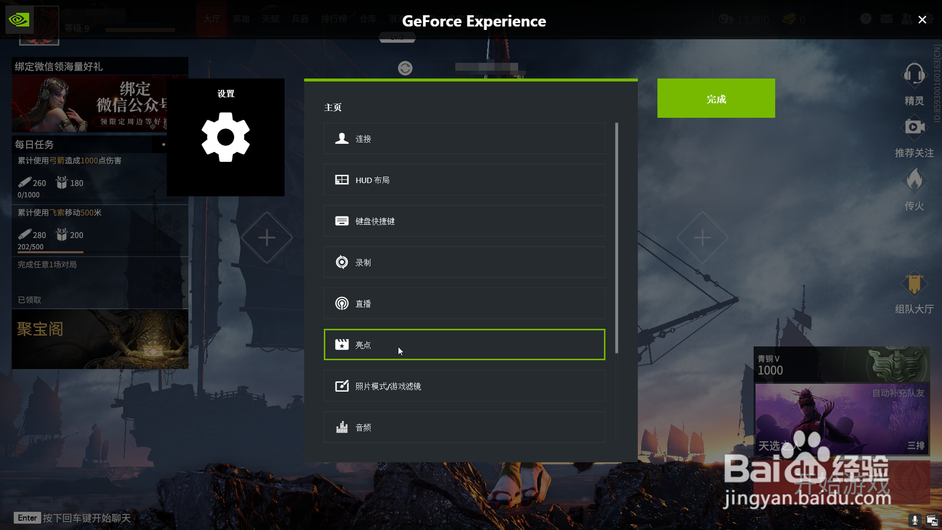Open the 直播 settings entry
The height and width of the screenshot is (530, 942).
(464, 303)
